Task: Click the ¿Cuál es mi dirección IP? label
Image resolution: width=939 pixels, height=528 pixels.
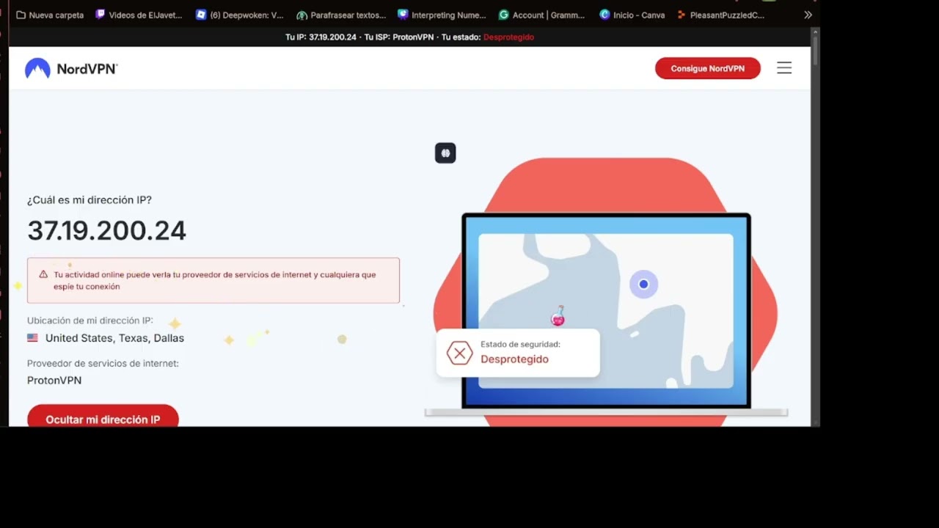Action: [x=89, y=200]
